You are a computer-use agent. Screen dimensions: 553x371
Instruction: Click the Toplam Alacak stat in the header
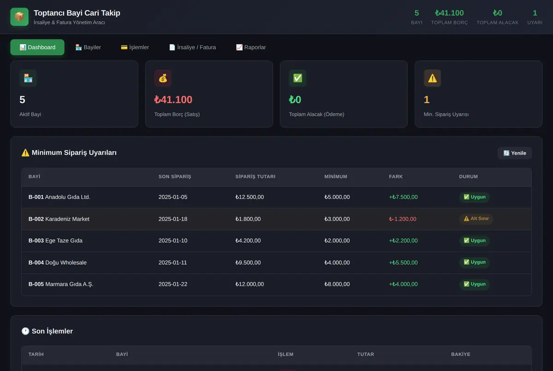coord(497,17)
